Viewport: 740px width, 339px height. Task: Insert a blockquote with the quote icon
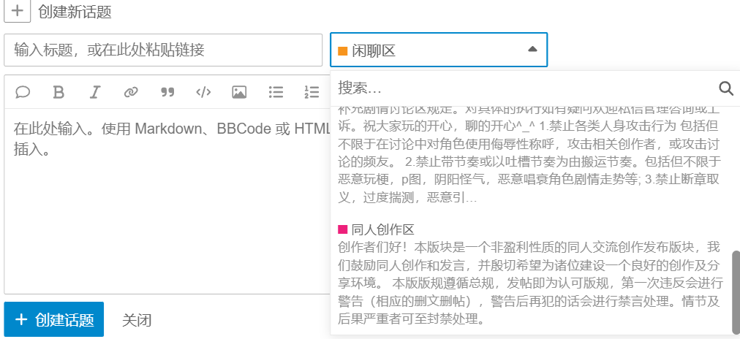pyautogui.click(x=167, y=92)
